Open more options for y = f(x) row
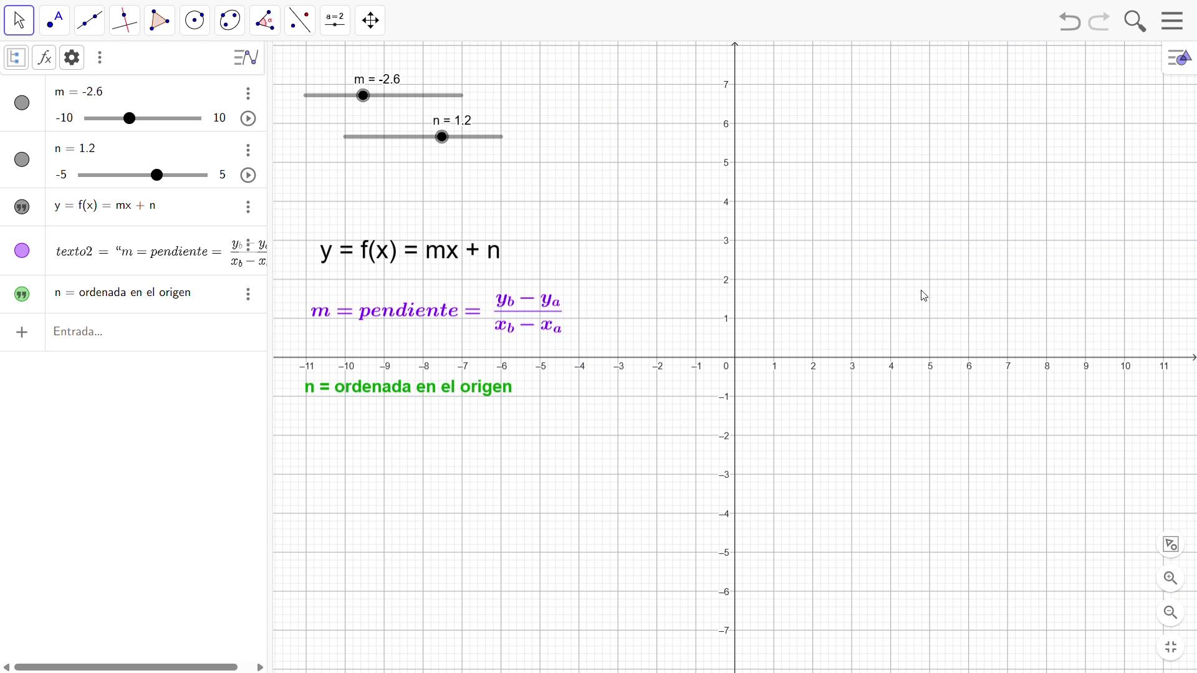The height and width of the screenshot is (673, 1197). (x=248, y=207)
